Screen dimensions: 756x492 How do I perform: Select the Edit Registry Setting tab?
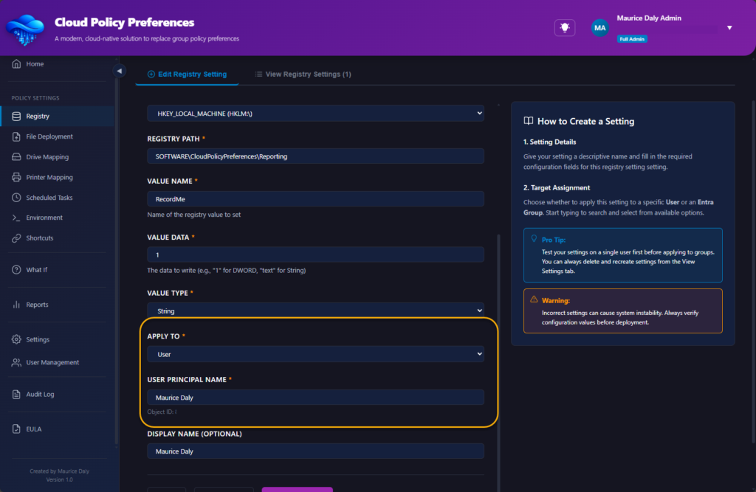pyautogui.click(x=187, y=75)
